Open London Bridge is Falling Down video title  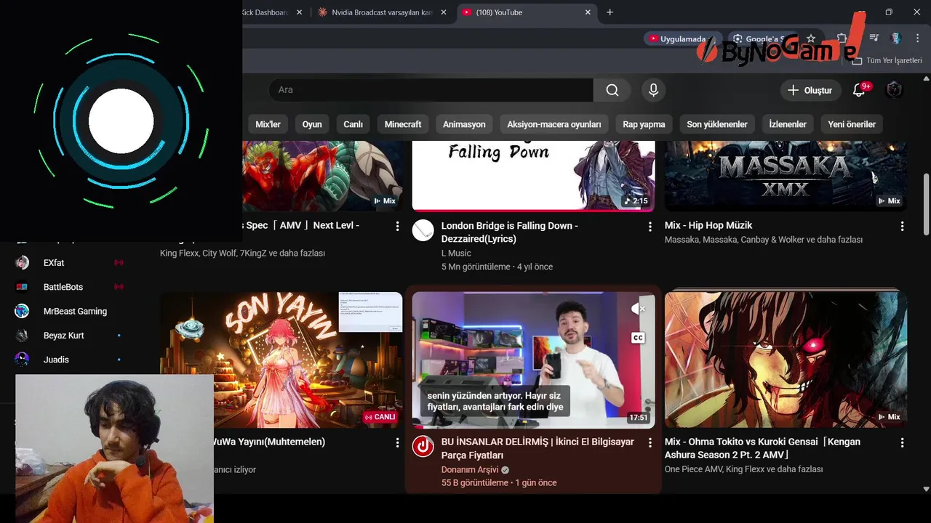click(x=510, y=232)
